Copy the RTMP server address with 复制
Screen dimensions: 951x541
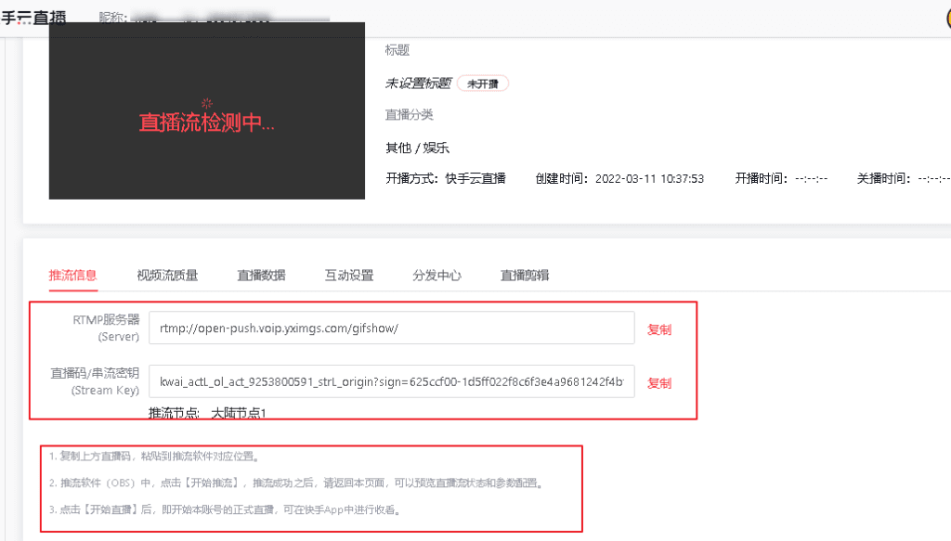(x=659, y=329)
